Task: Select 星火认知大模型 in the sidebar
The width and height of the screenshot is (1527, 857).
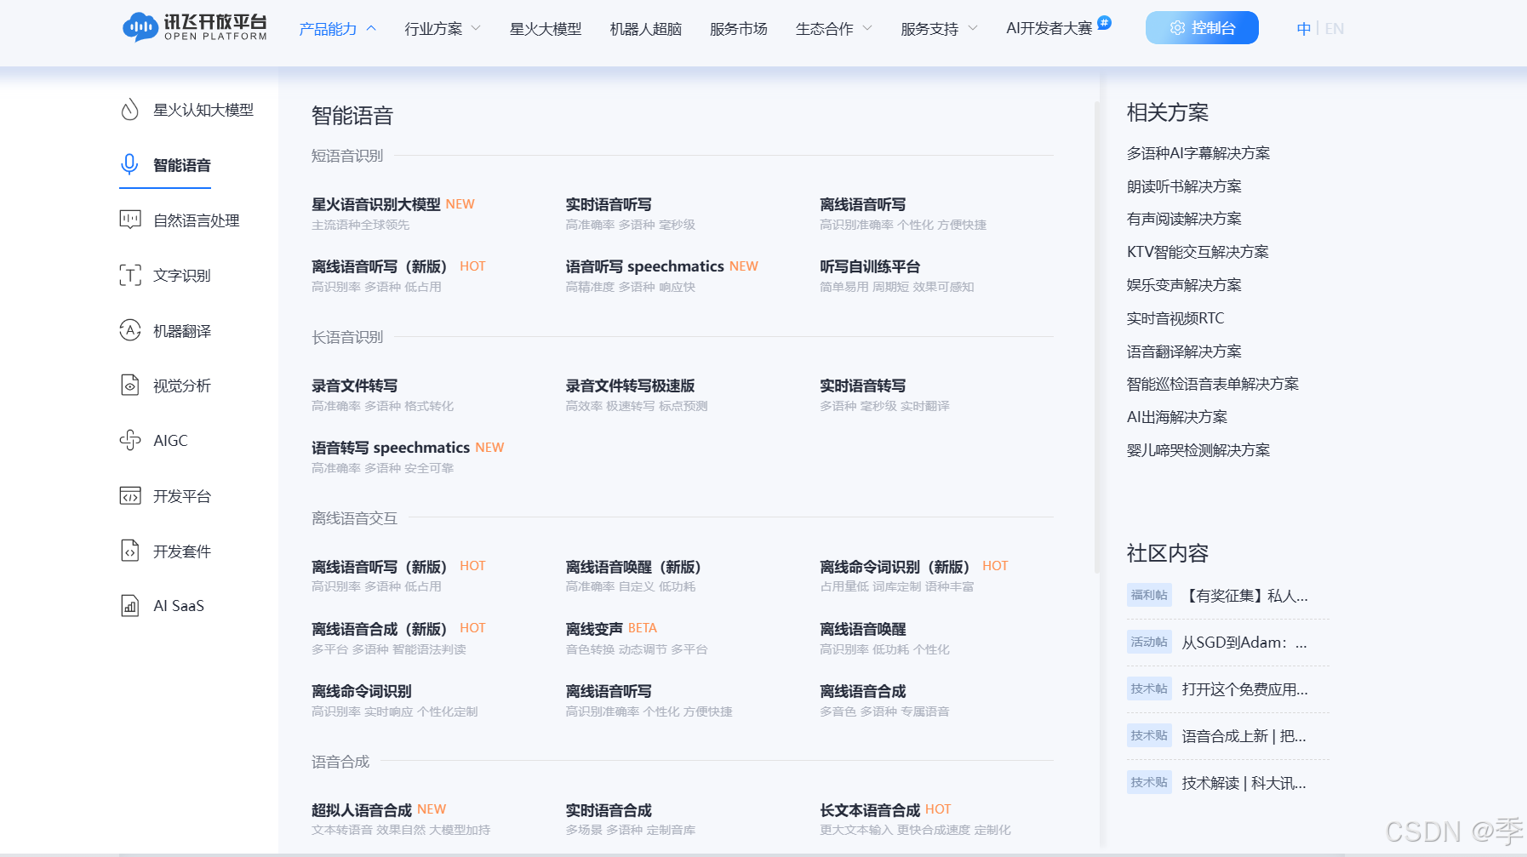Action: [203, 110]
